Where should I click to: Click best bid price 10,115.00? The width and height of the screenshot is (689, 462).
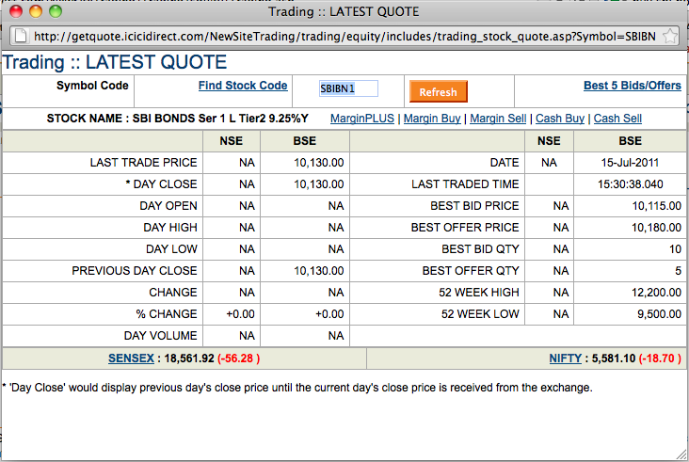point(656,205)
